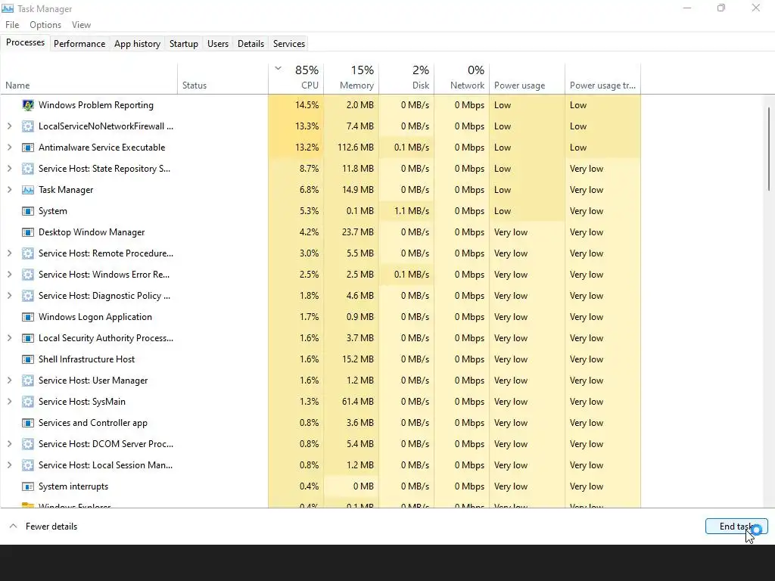Click the Service Host: Remote Procedure gear icon
Viewport: 775px width, 581px height.
28,253
